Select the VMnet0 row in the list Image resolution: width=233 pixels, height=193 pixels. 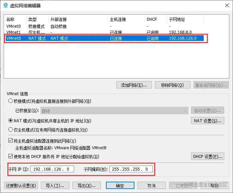coord(105,26)
